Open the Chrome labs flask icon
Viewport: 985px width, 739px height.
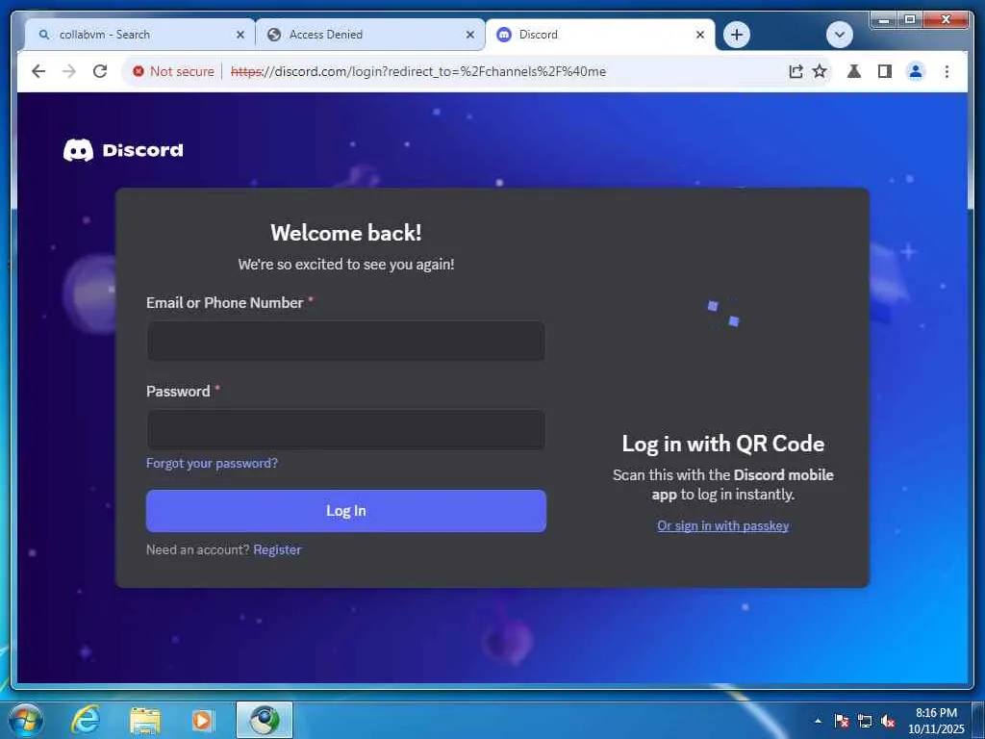(x=854, y=71)
